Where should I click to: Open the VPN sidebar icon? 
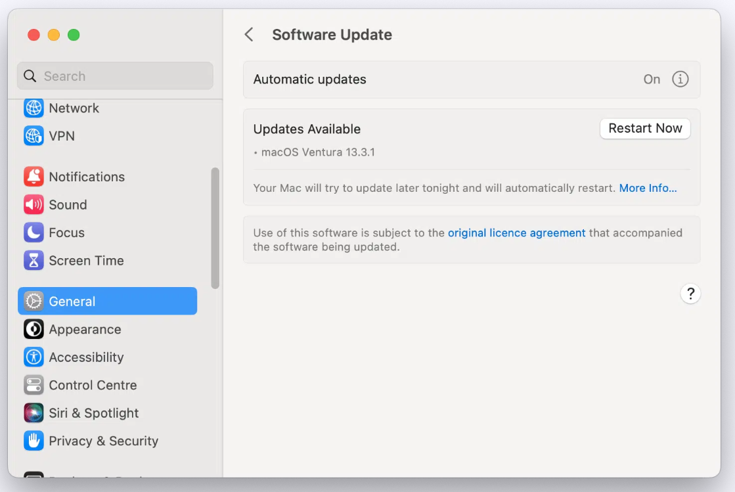(x=33, y=136)
